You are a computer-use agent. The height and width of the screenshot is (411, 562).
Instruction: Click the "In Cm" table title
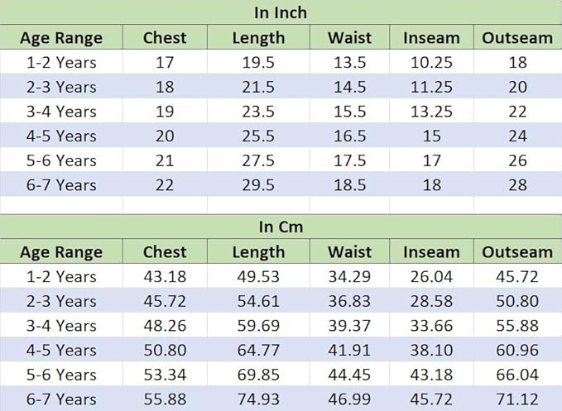(281, 227)
